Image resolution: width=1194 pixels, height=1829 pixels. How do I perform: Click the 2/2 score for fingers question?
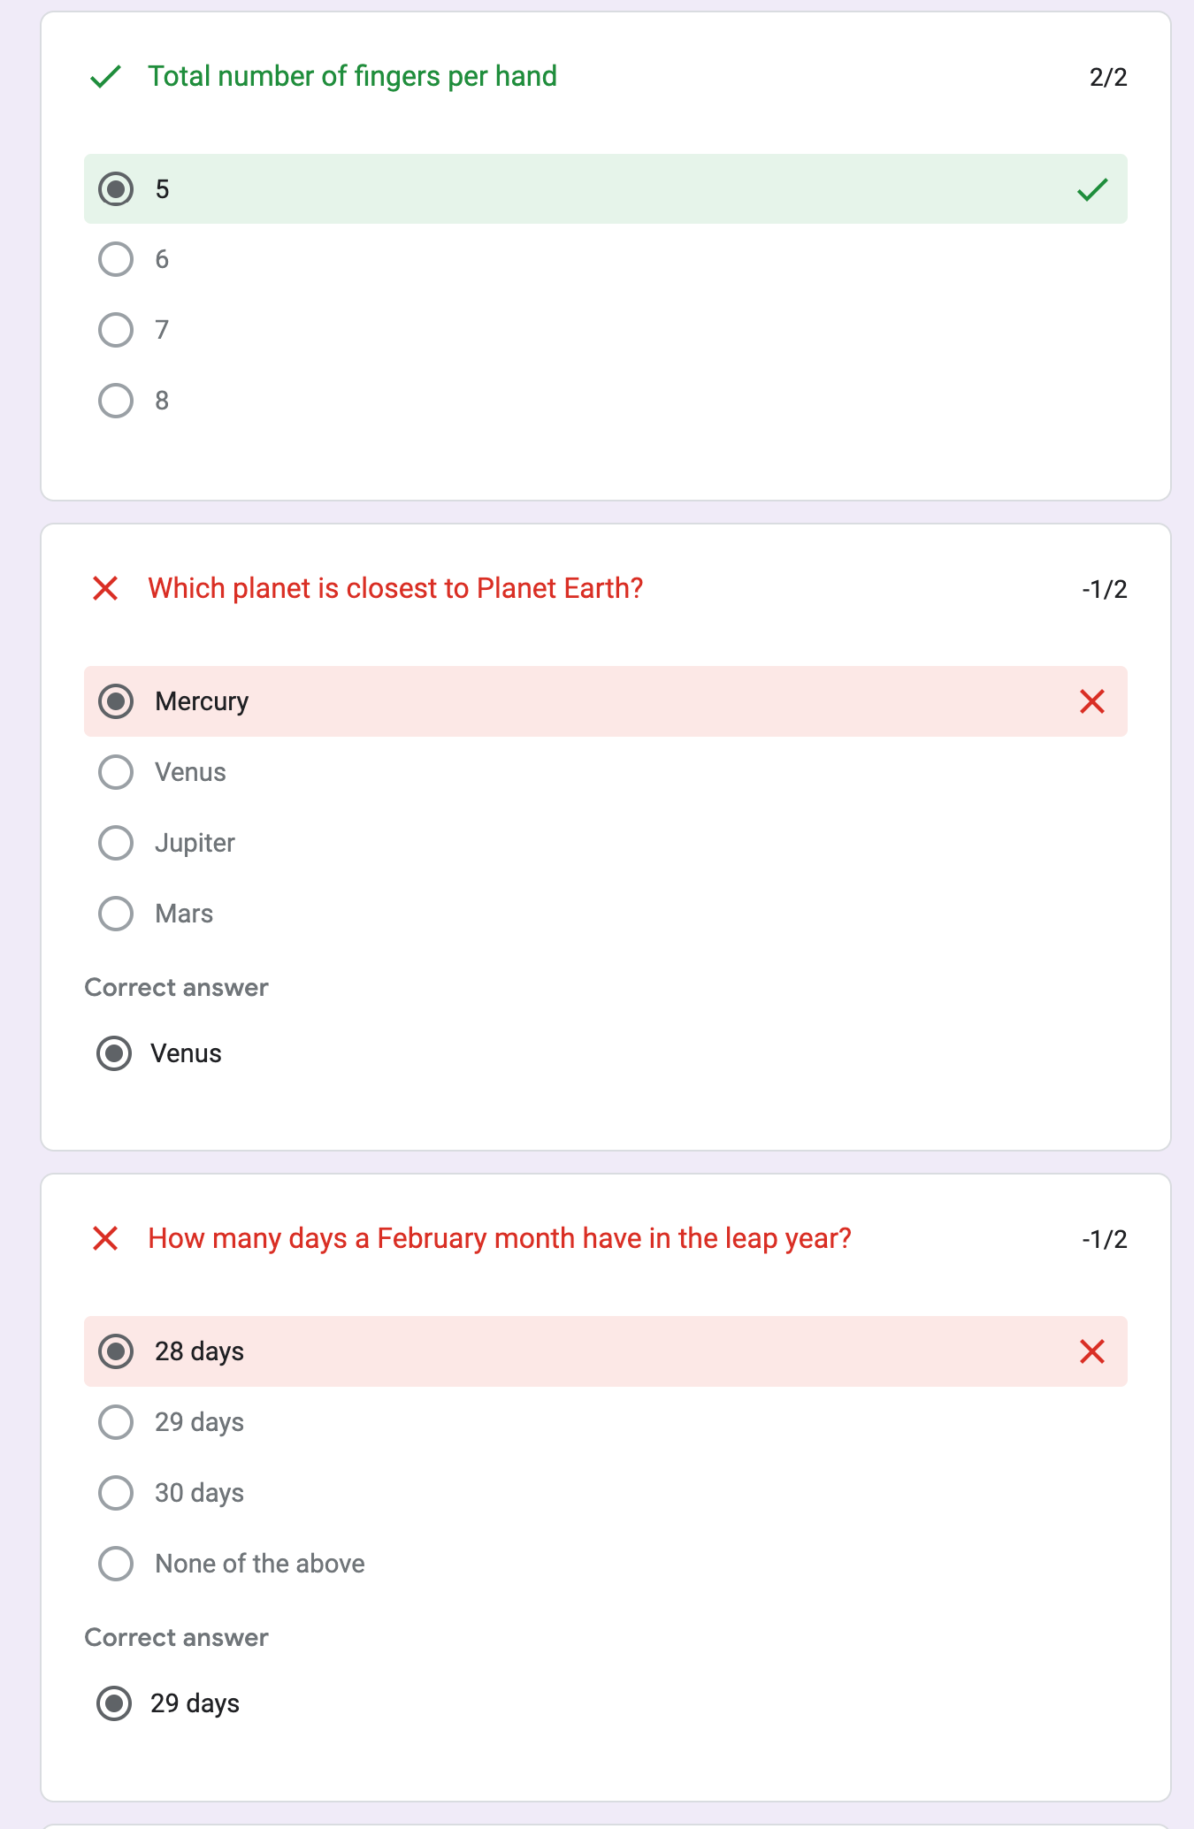[x=1107, y=77]
